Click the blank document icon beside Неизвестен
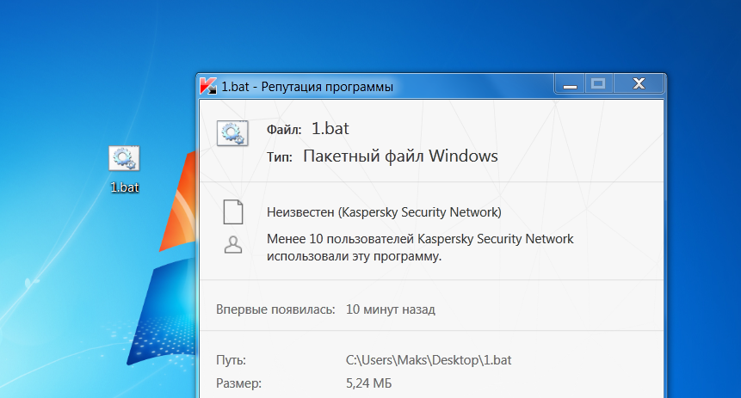The height and width of the screenshot is (398, 741). [x=232, y=211]
